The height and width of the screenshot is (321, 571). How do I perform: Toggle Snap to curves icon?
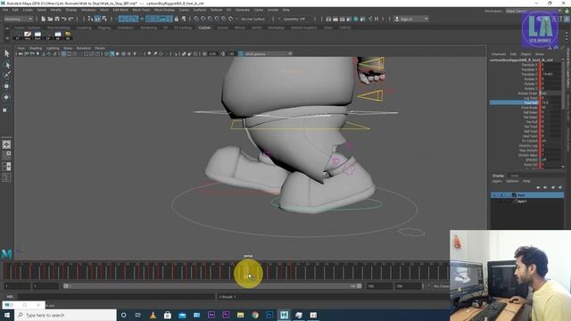coord(203,19)
